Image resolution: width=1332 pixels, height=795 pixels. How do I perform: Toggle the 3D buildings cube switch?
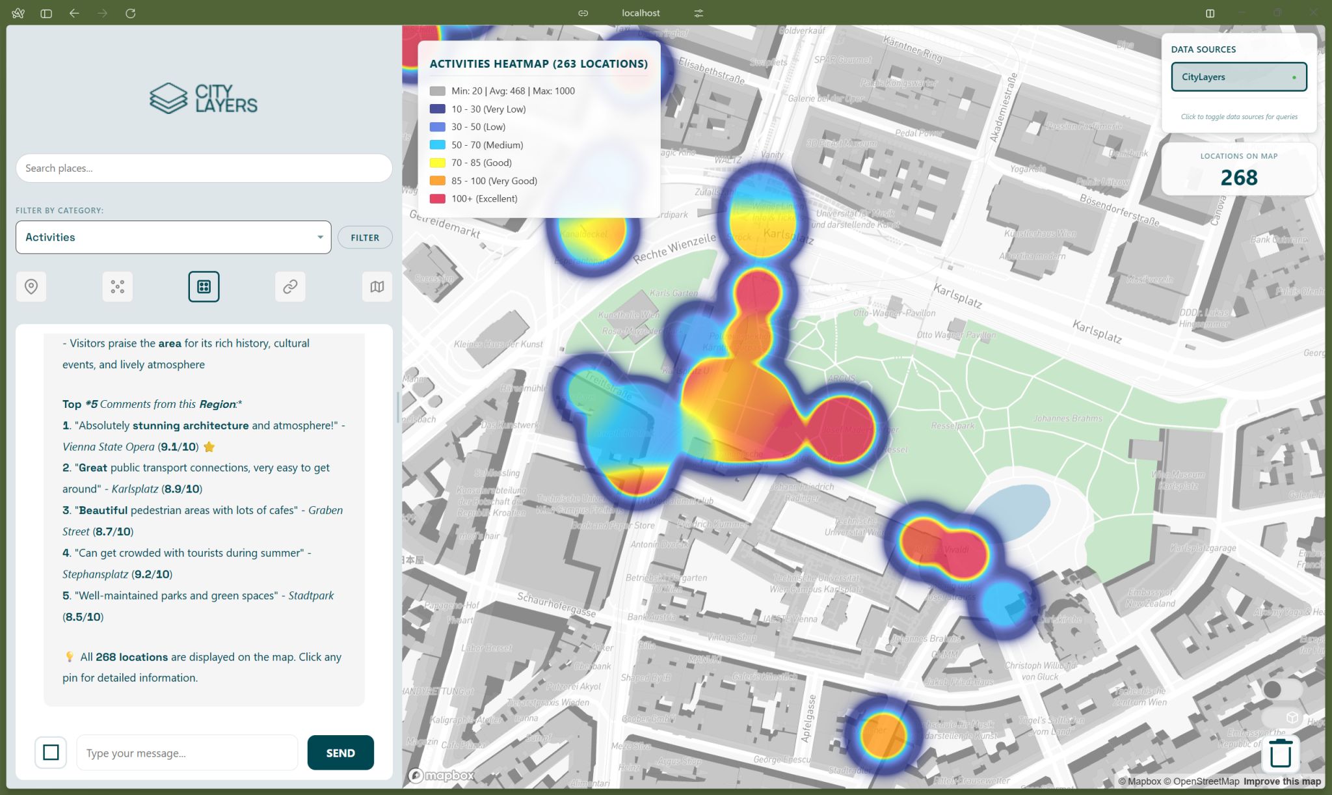(1283, 718)
